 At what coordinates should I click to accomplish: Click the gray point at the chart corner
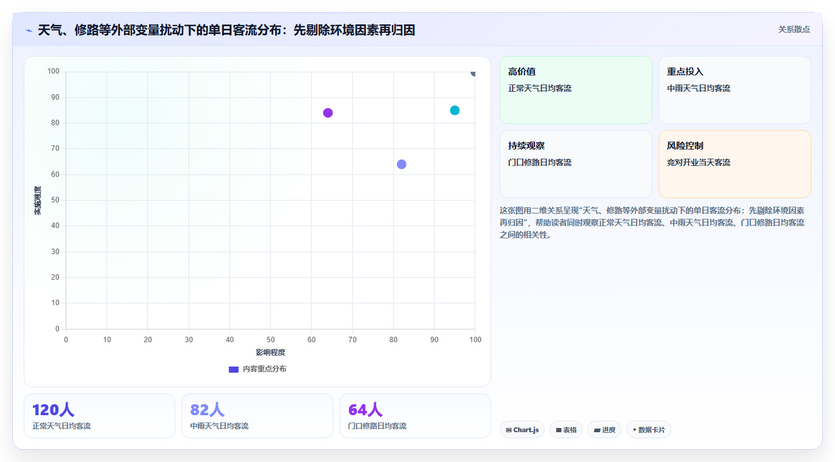pos(473,72)
